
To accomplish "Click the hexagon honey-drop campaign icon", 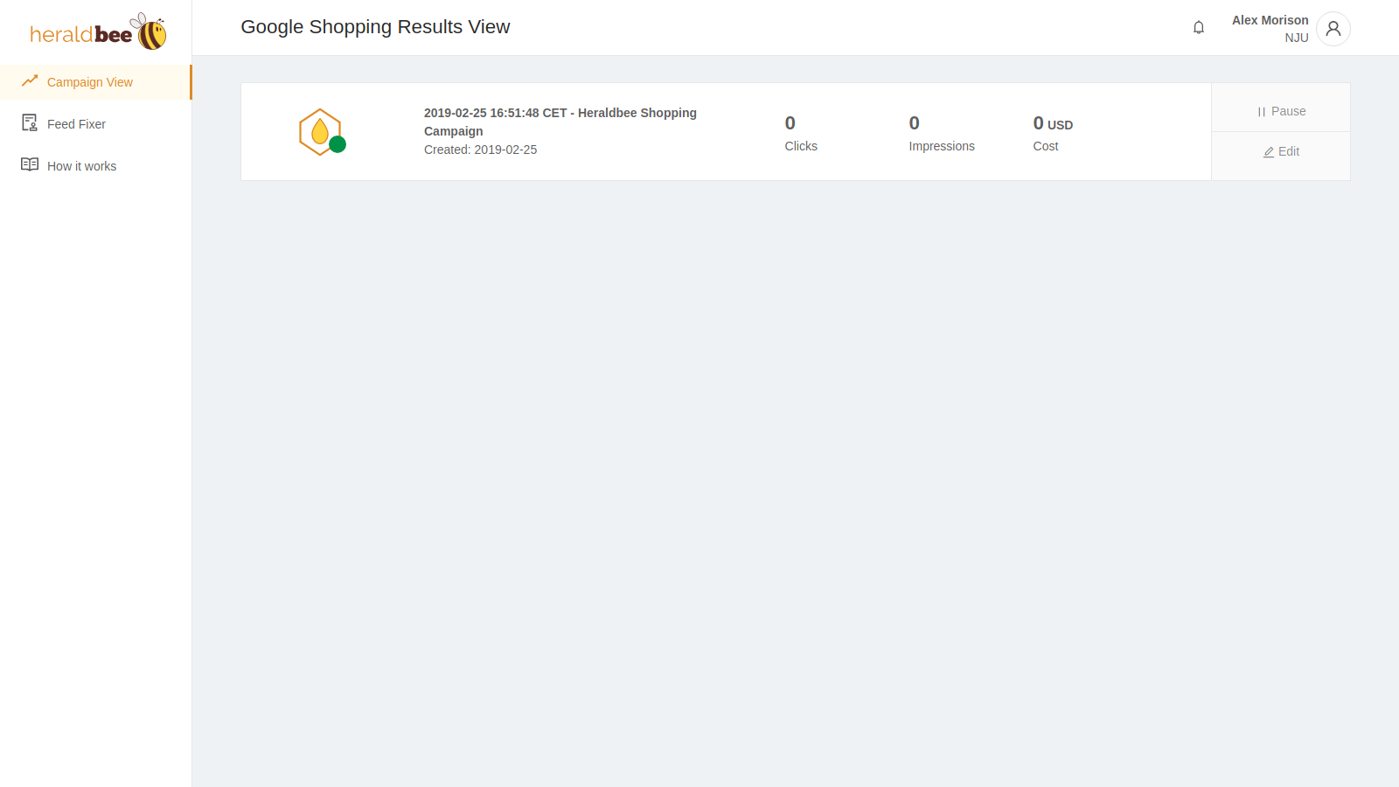I will (320, 131).
